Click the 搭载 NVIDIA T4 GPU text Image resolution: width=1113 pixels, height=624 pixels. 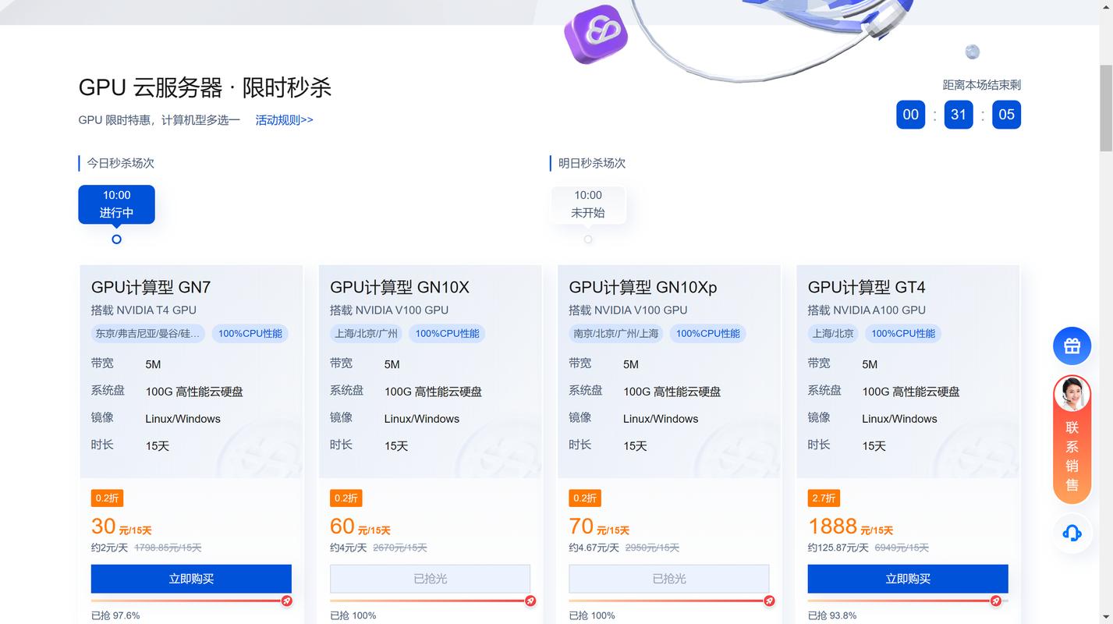pos(144,310)
